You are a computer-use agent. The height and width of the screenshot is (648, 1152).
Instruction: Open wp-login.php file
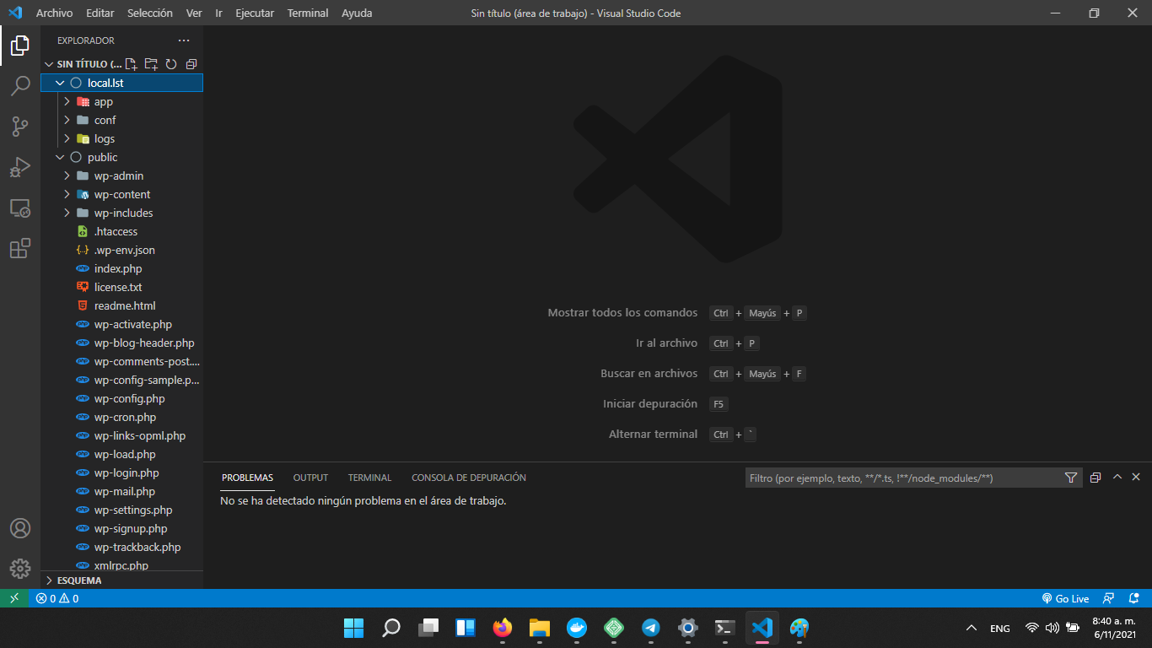click(x=121, y=472)
